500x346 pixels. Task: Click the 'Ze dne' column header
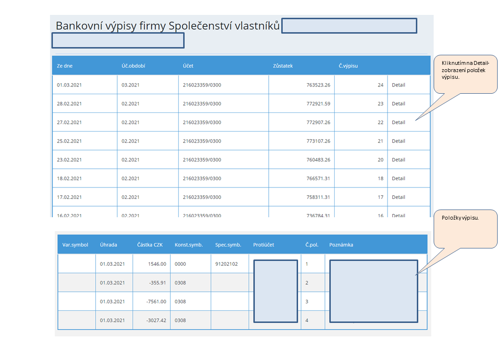pos(64,66)
